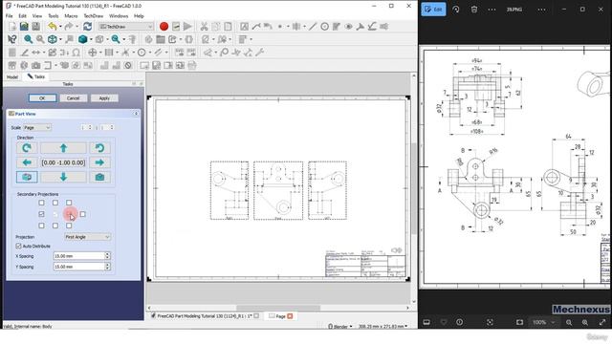The image size is (612, 344).
Task: Click the OK button
Action: tap(42, 98)
